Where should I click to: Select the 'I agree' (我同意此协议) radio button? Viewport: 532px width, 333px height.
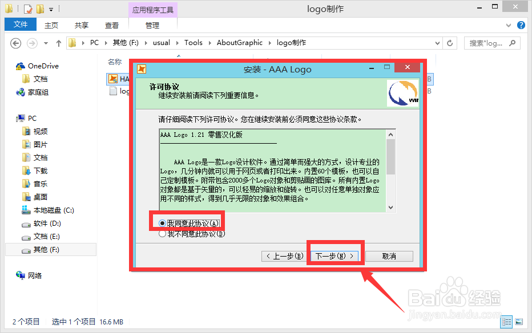162,224
